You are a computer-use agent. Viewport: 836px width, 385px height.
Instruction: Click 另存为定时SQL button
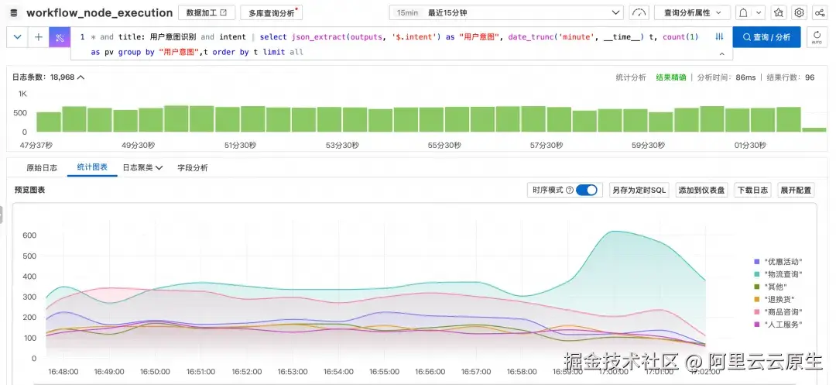coord(639,190)
